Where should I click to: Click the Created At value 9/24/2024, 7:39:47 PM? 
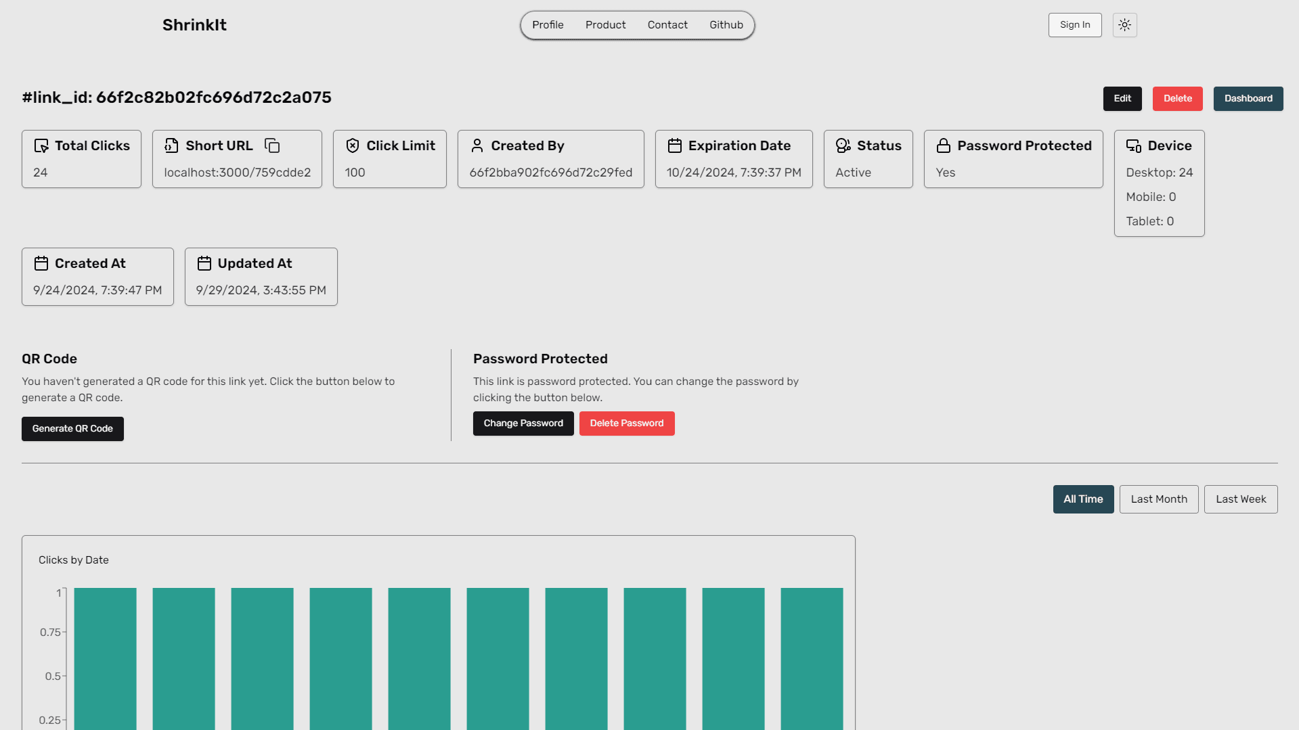97,290
